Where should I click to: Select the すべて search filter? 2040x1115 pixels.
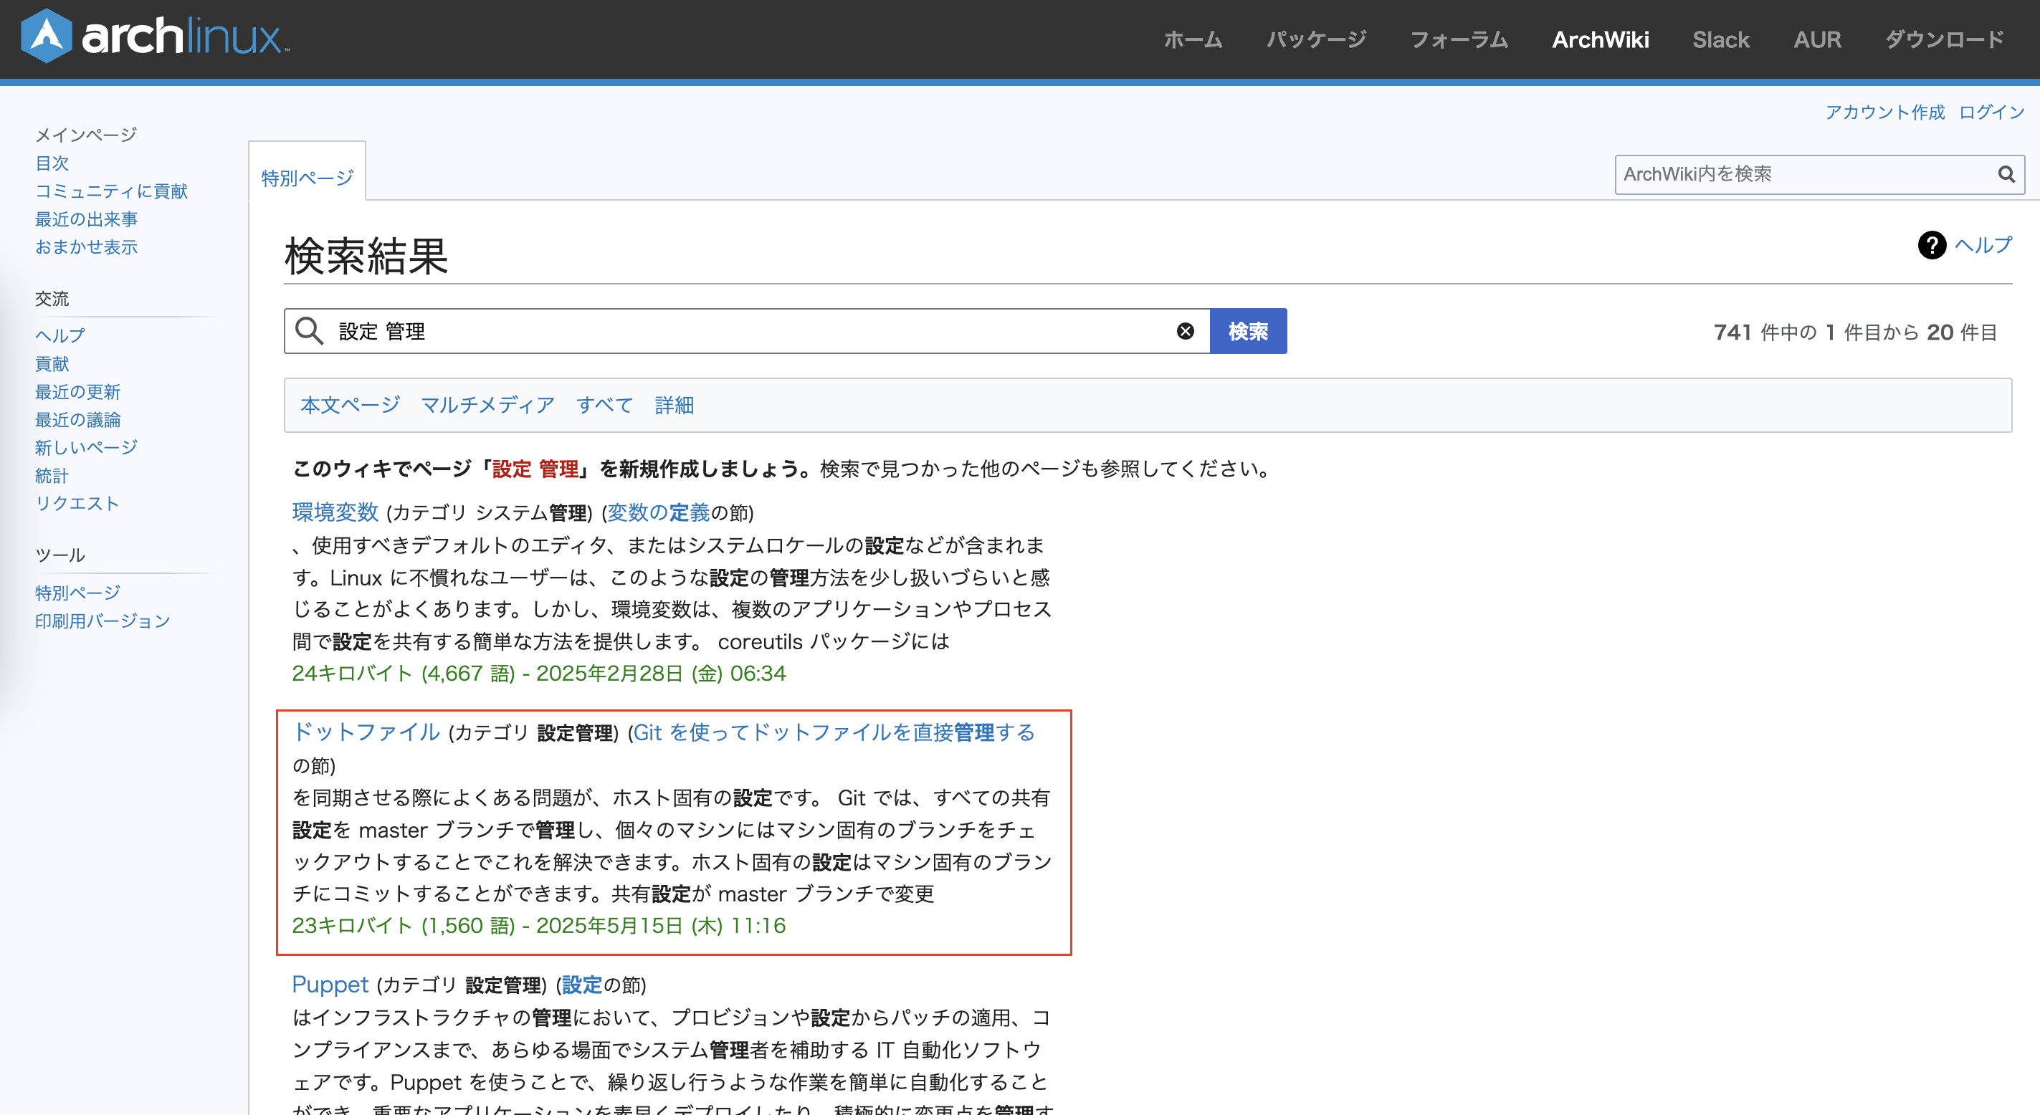[x=604, y=405]
